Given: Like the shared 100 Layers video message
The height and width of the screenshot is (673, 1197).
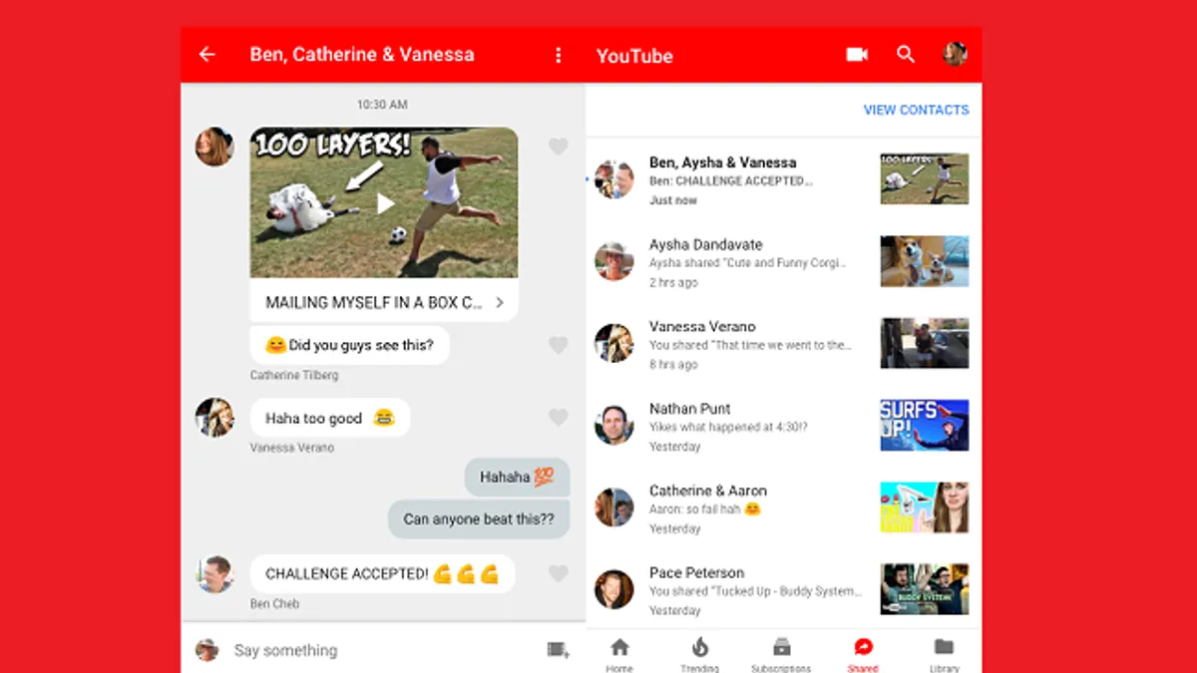Looking at the screenshot, I should 559,148.
